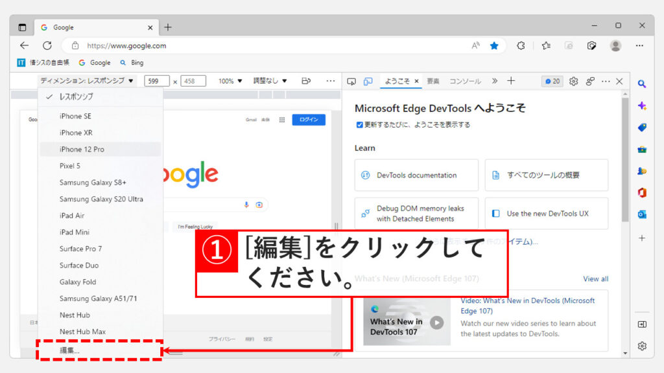Start Google voice search microphone

pyautogui.click(x=246, y=205)
